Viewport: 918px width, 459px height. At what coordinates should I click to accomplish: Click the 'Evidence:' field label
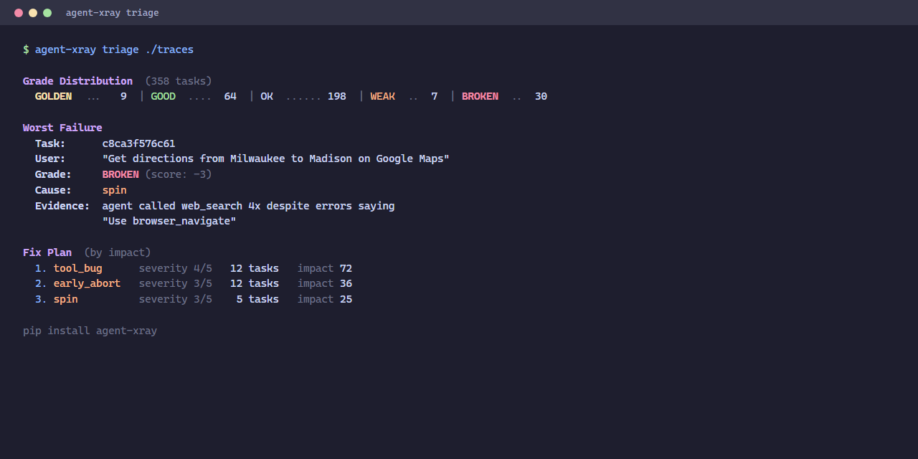click(x=62, y=206)
